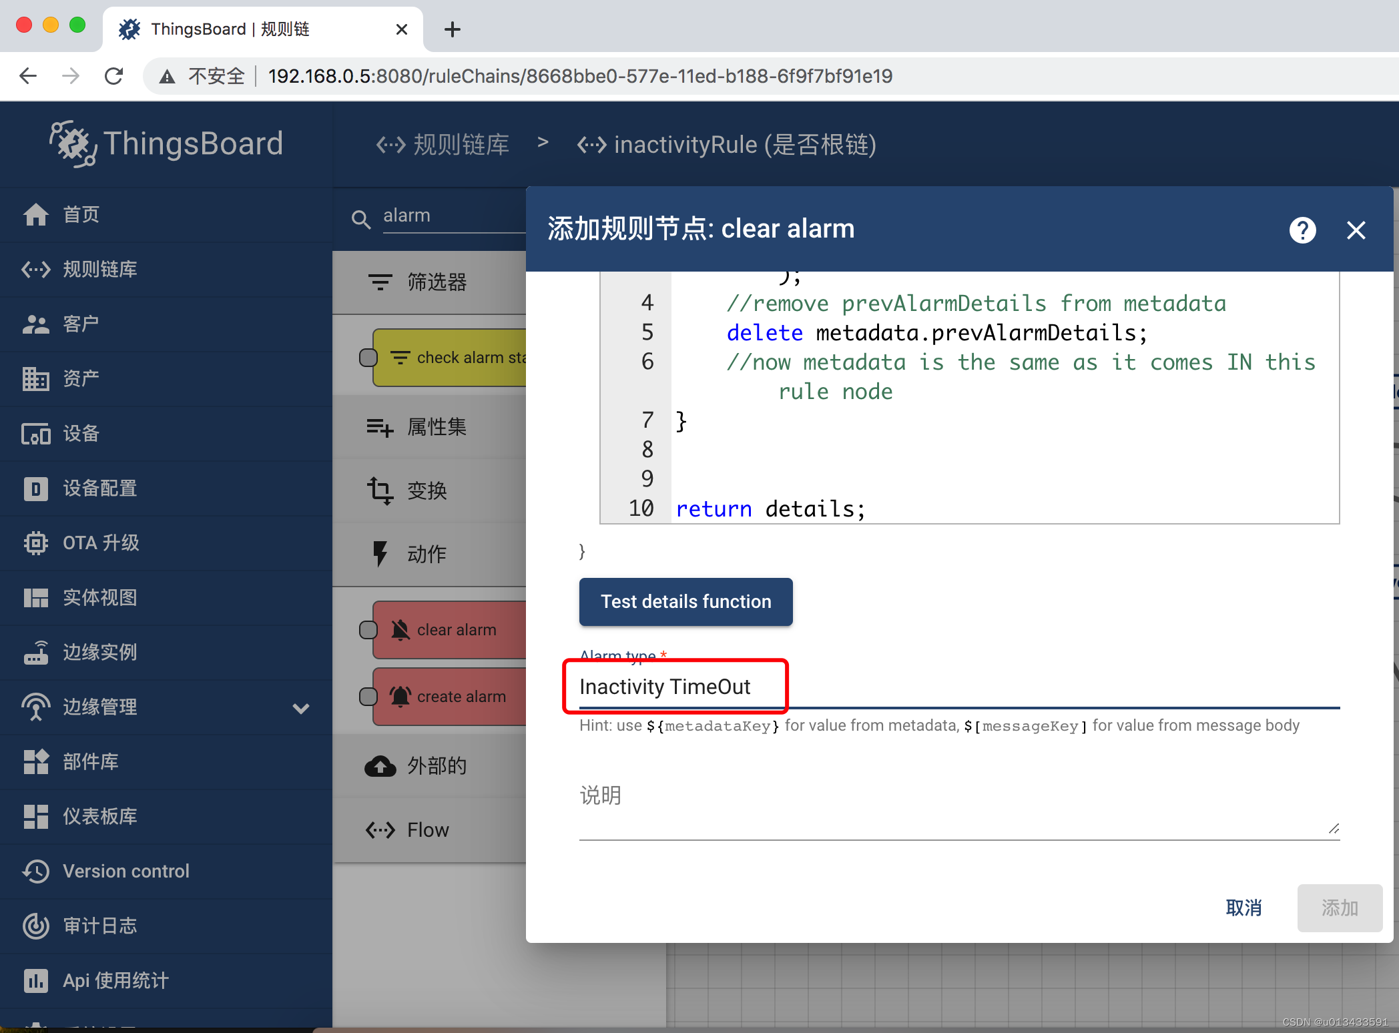The height and width of the screenshot is (1033, 1399).
Task: Click the 仪表板库 dashboards icon
Action: (x=36, y=817)
